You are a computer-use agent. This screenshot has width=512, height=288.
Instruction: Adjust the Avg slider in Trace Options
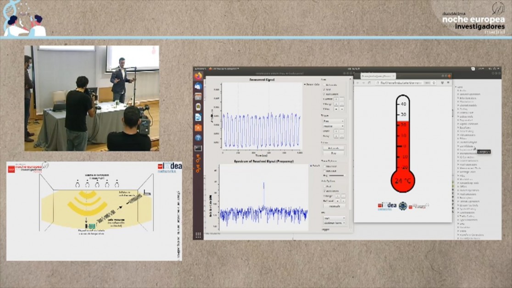pos(336,175)
